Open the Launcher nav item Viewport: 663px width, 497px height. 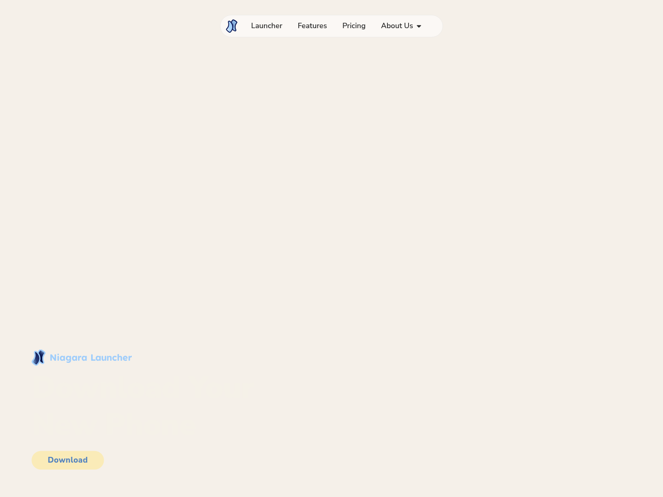pos(266,26)
